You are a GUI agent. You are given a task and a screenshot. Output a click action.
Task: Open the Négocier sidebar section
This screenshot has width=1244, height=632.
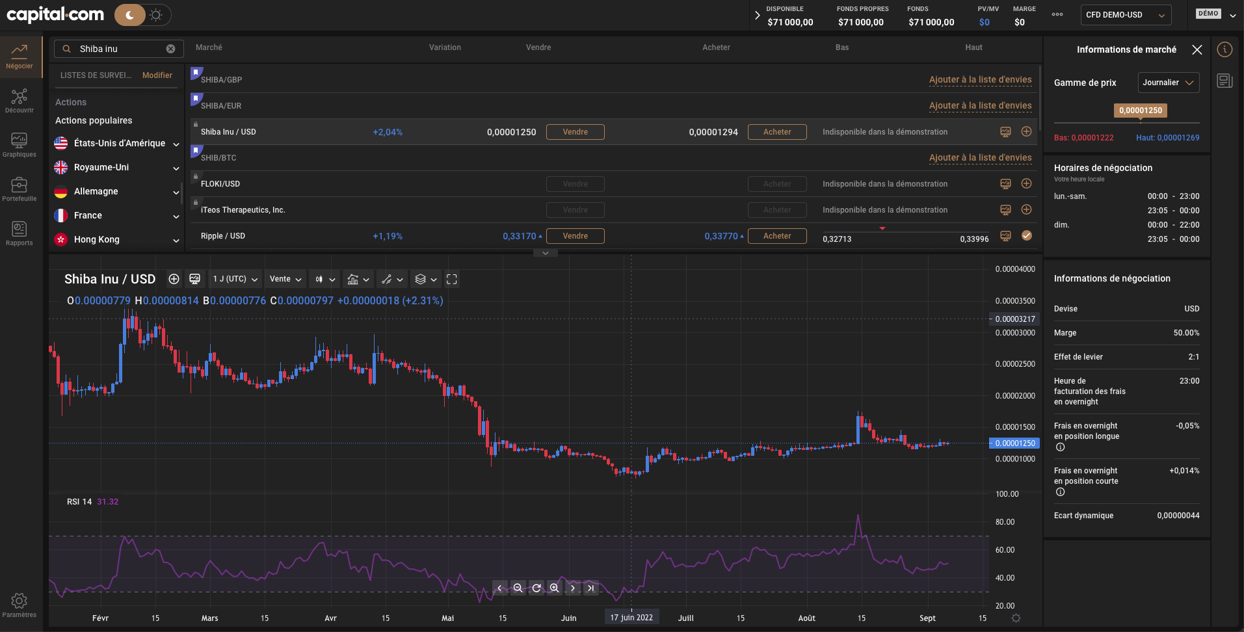(20, 57)
